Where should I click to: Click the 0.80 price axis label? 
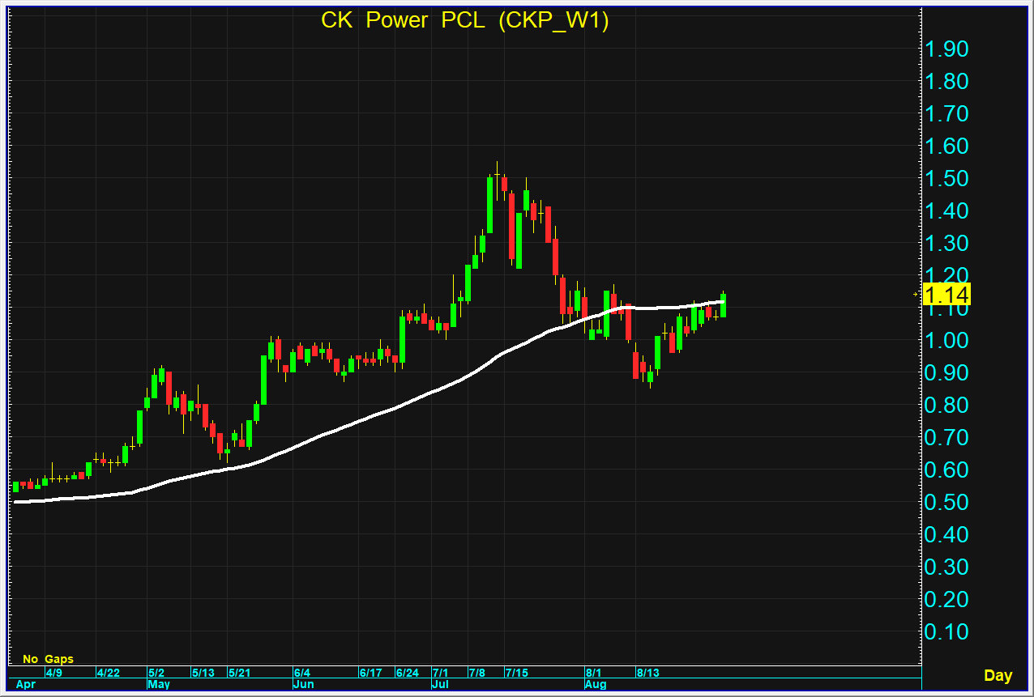[x=946, y=405]
